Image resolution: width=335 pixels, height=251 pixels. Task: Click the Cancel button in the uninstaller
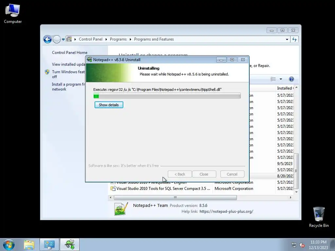[x=232, y=174]
